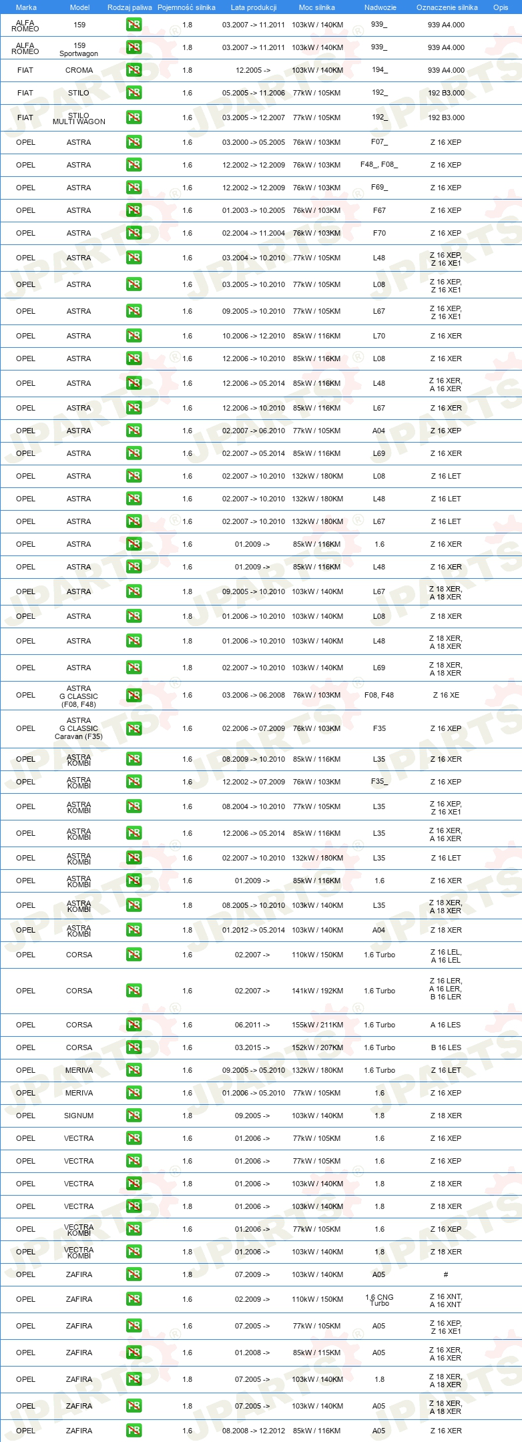Select the CROMA model cell
Viewport: 522px width, 1442px height.
[x=79, y=70]
